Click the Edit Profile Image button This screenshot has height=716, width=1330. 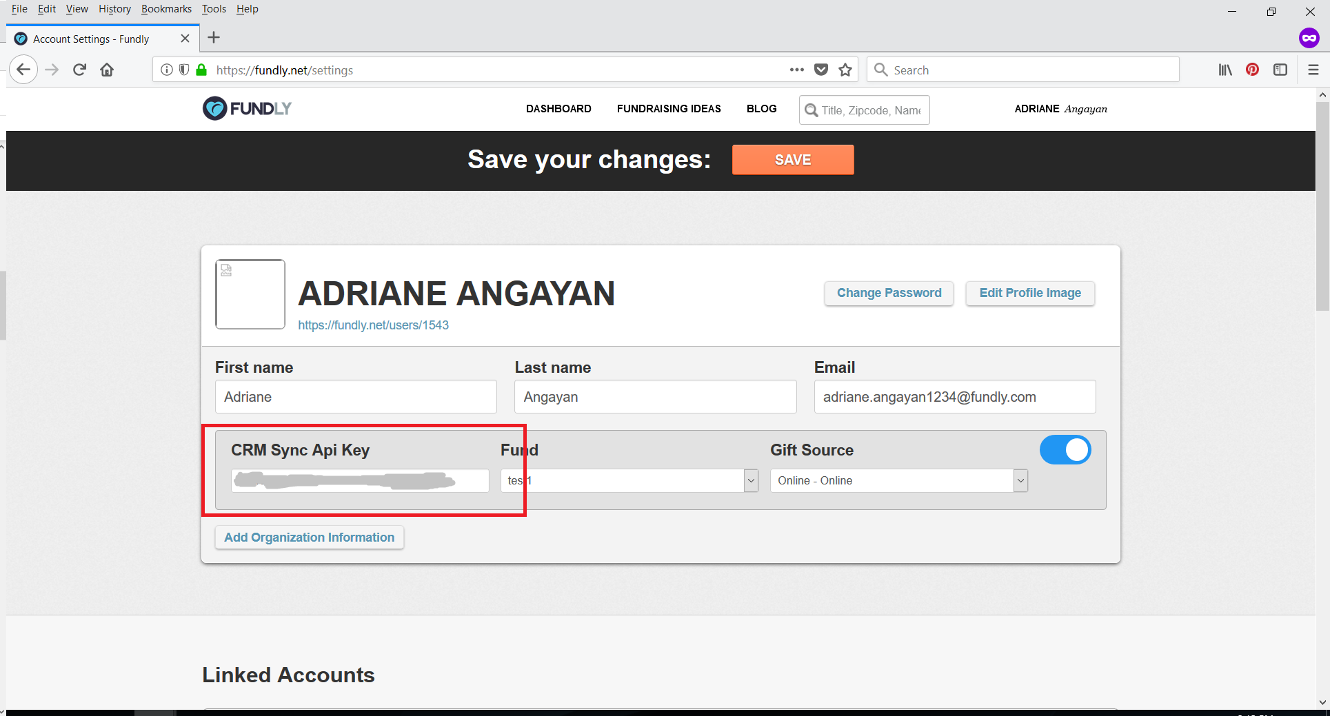tap(1030, 293)
